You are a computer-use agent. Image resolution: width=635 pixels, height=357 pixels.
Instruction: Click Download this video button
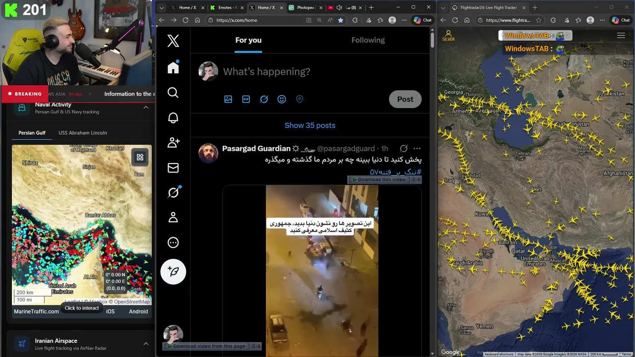(x=381, y=179)
